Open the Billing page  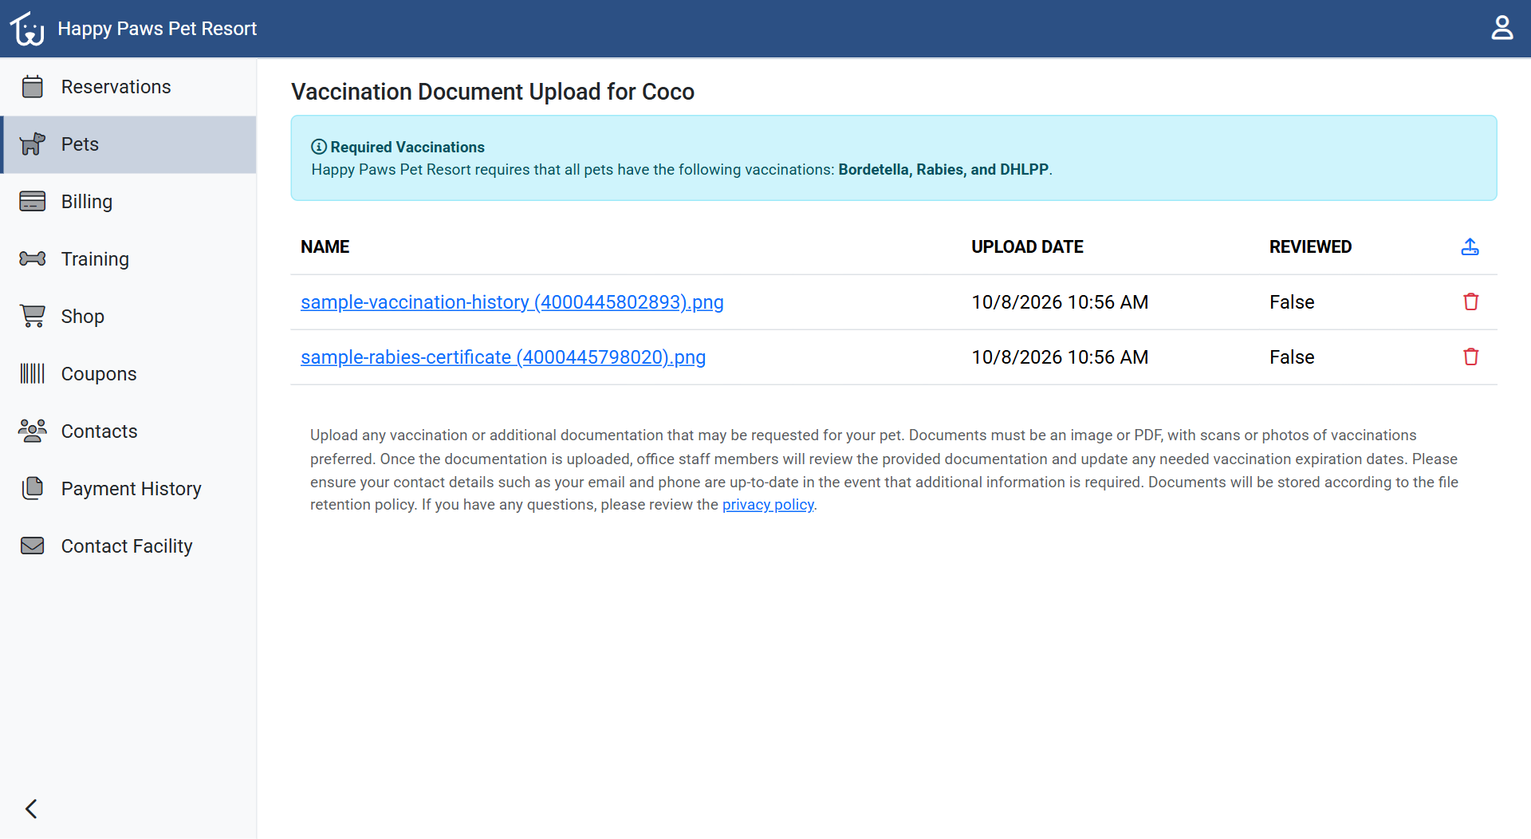click(128, 202)
